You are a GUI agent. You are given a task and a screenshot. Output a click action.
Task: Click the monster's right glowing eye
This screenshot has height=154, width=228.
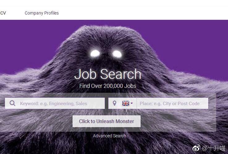[x=117, y=54]
